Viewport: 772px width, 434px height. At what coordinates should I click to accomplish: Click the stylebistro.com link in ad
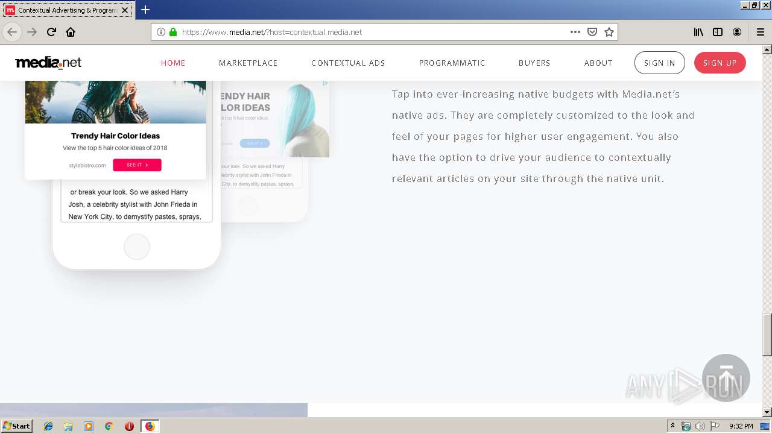coord(87,165)
